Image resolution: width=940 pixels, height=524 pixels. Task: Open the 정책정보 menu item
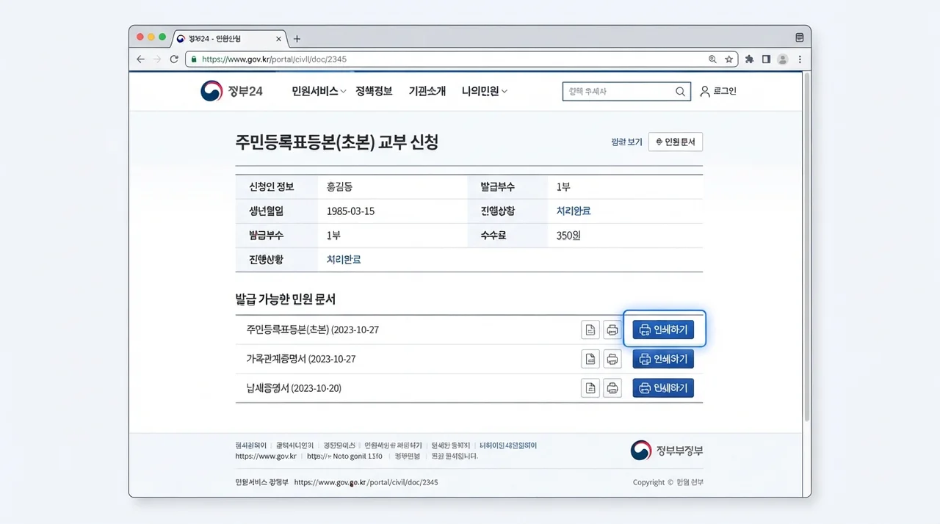click(374, 91)
